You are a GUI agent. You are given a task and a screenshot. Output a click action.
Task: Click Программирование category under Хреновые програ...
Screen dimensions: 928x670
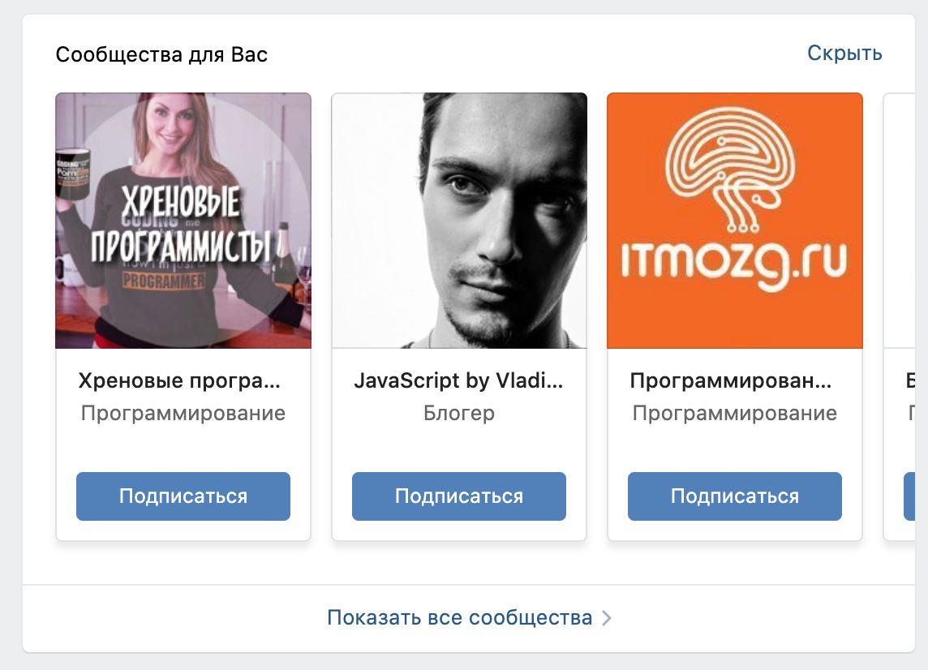[183, 413]
